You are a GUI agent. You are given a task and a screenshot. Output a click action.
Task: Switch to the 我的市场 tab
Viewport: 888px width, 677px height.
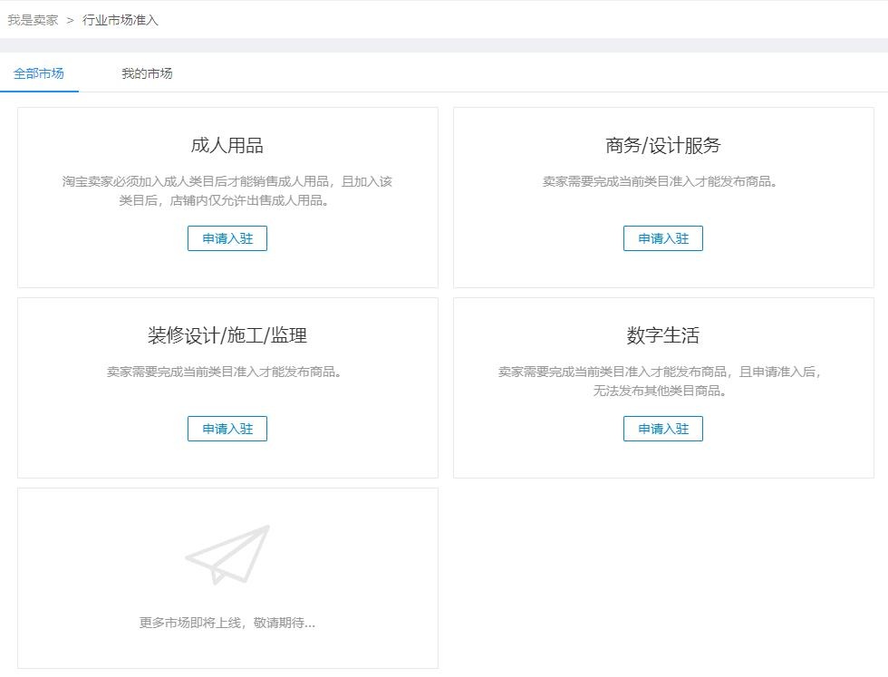[147, 73]
